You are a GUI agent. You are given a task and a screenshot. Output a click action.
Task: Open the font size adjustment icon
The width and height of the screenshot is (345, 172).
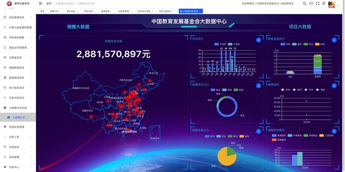point(323,3)
